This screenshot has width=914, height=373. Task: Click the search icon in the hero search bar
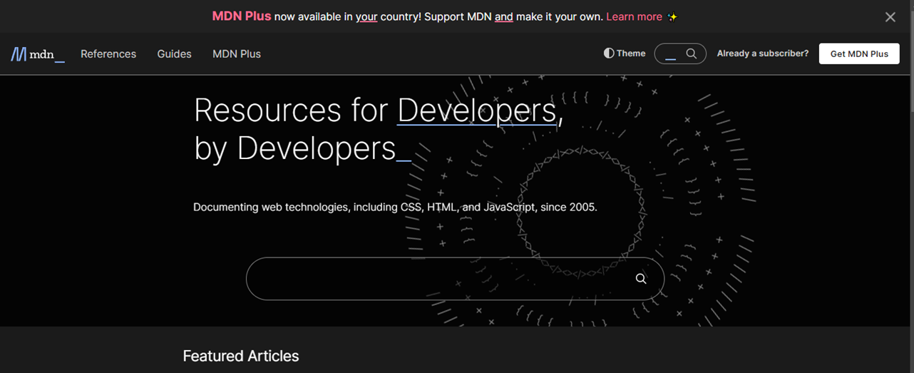click(641, 279)
